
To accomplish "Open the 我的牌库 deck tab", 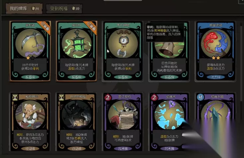I will (24, 8).
